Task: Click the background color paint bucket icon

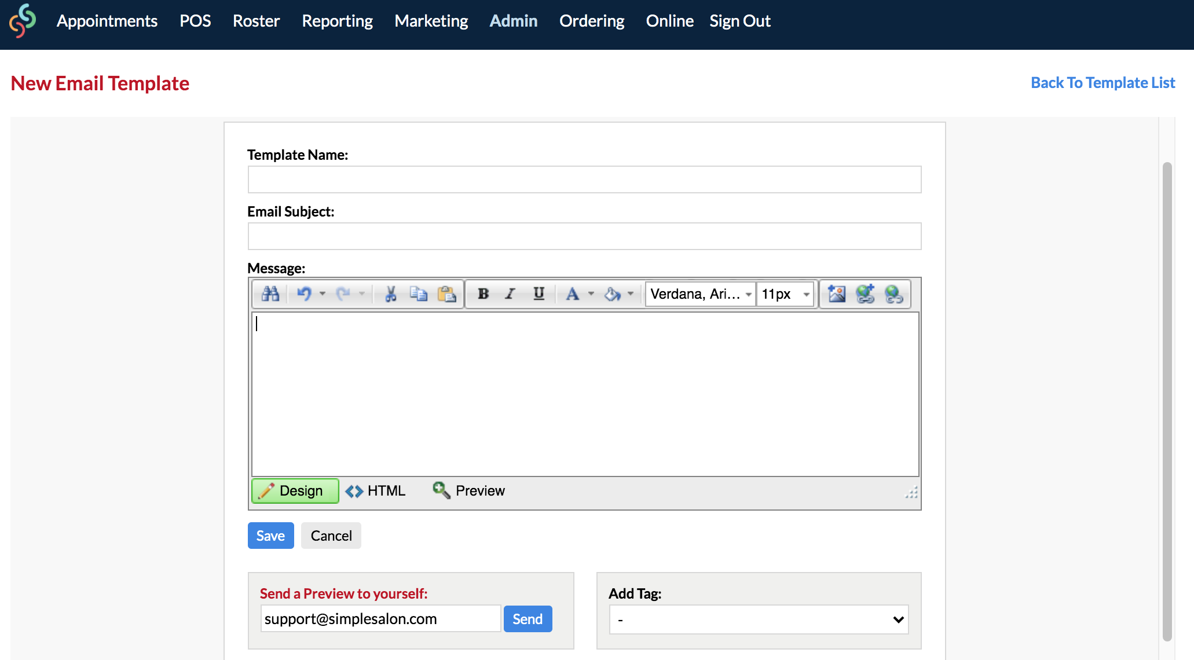Action: pos(612,294)
